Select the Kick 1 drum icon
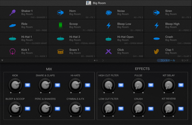This screenshot has height=125, width=192. click(x=12, y=52)
